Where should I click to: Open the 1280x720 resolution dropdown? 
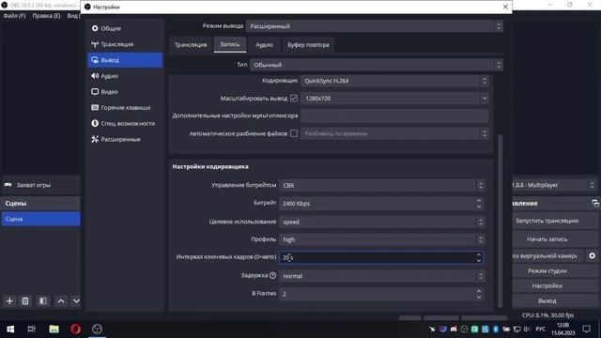[394, 99]
